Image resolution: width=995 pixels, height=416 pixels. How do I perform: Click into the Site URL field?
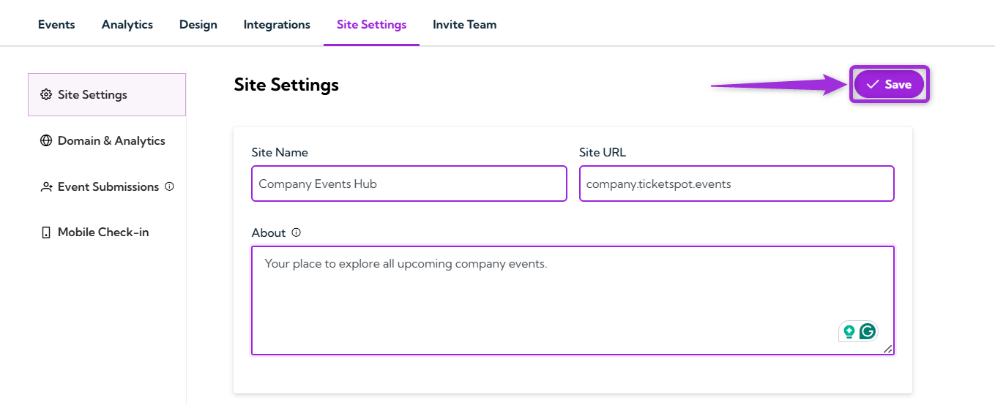pyautogui.click(x=736, y=184)
